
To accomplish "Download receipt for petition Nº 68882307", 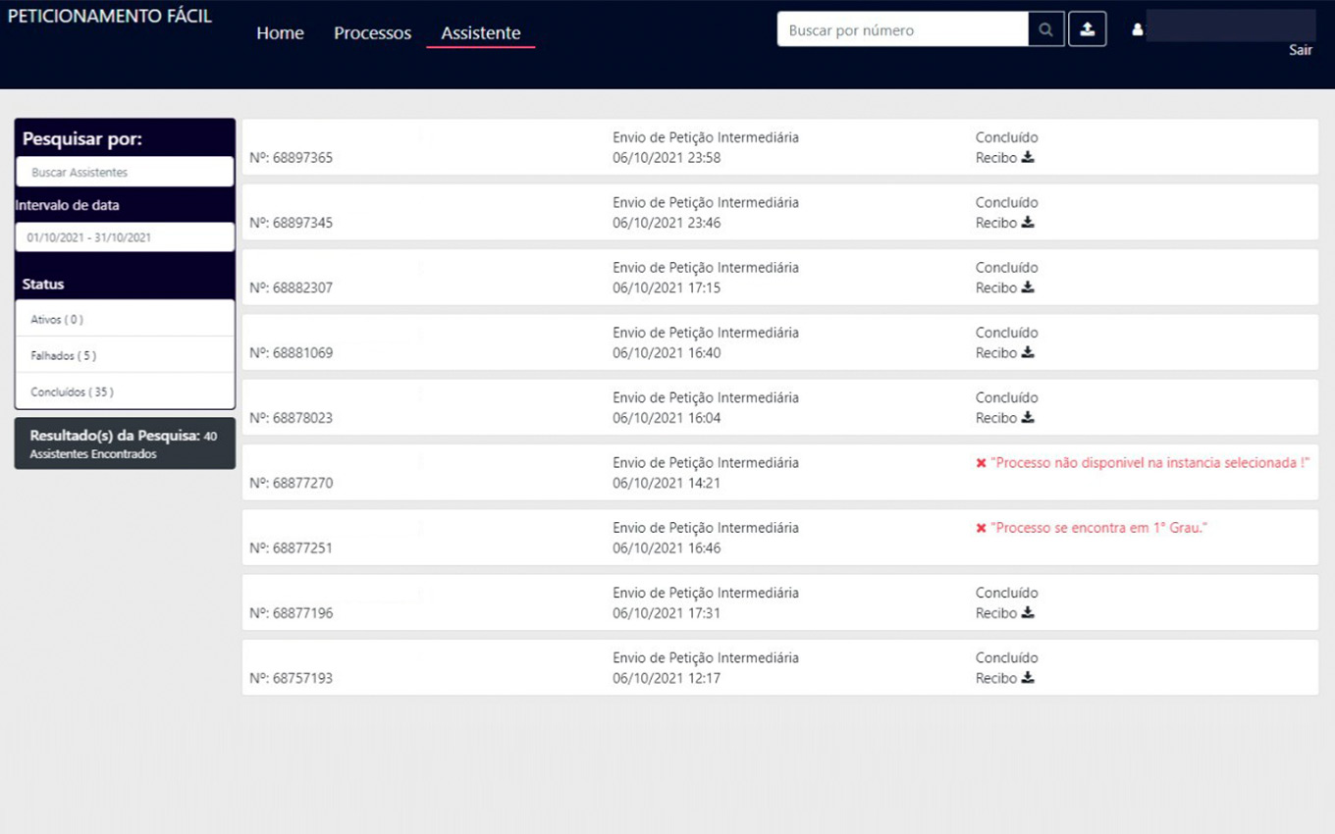I will 1028,287.
